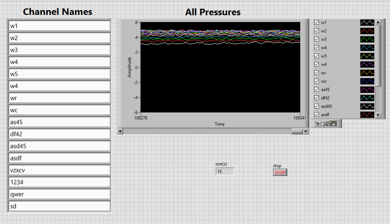Hide the df42 plot via checkbox

coord(316,98)
